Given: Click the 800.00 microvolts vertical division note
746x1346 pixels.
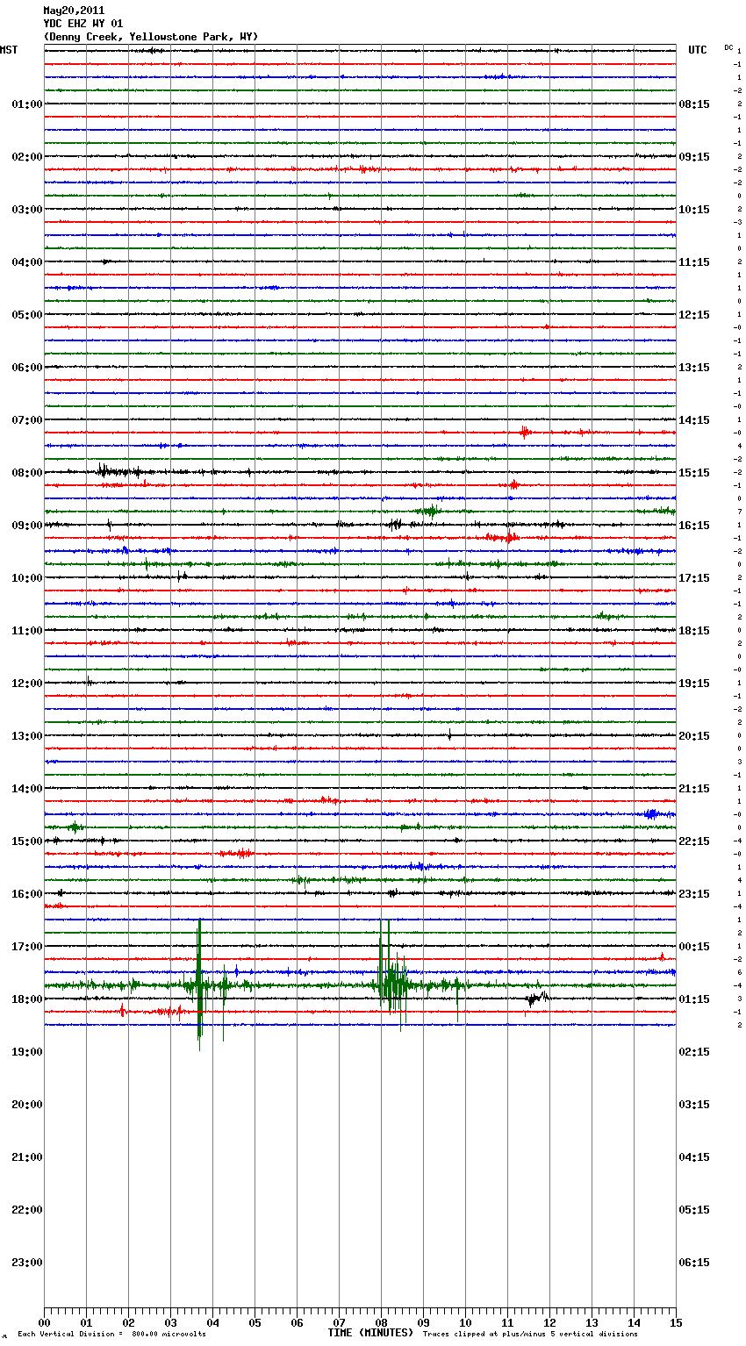Looking at the screenshot, I should point(111,1335).
